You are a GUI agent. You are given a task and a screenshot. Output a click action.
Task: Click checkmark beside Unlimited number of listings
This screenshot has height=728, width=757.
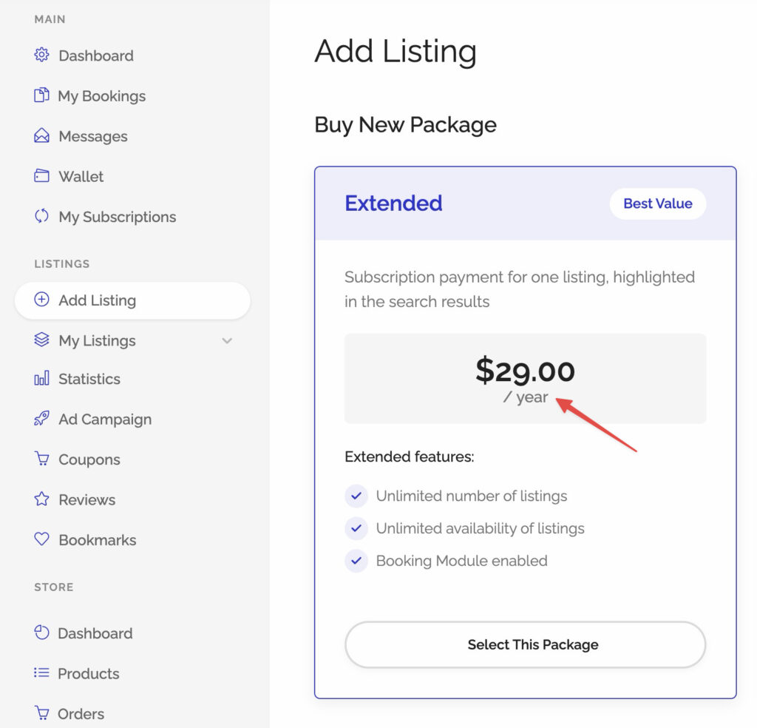point(356,496)
